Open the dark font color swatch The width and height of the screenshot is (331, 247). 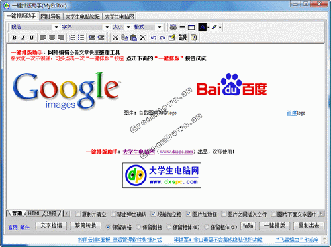203,27
